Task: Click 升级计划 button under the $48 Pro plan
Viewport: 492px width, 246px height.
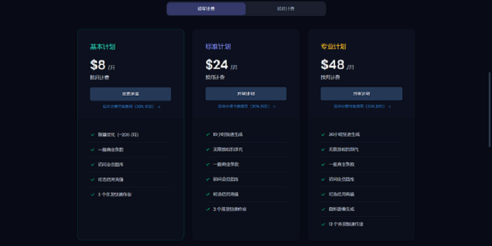Action: click(362, 93)
